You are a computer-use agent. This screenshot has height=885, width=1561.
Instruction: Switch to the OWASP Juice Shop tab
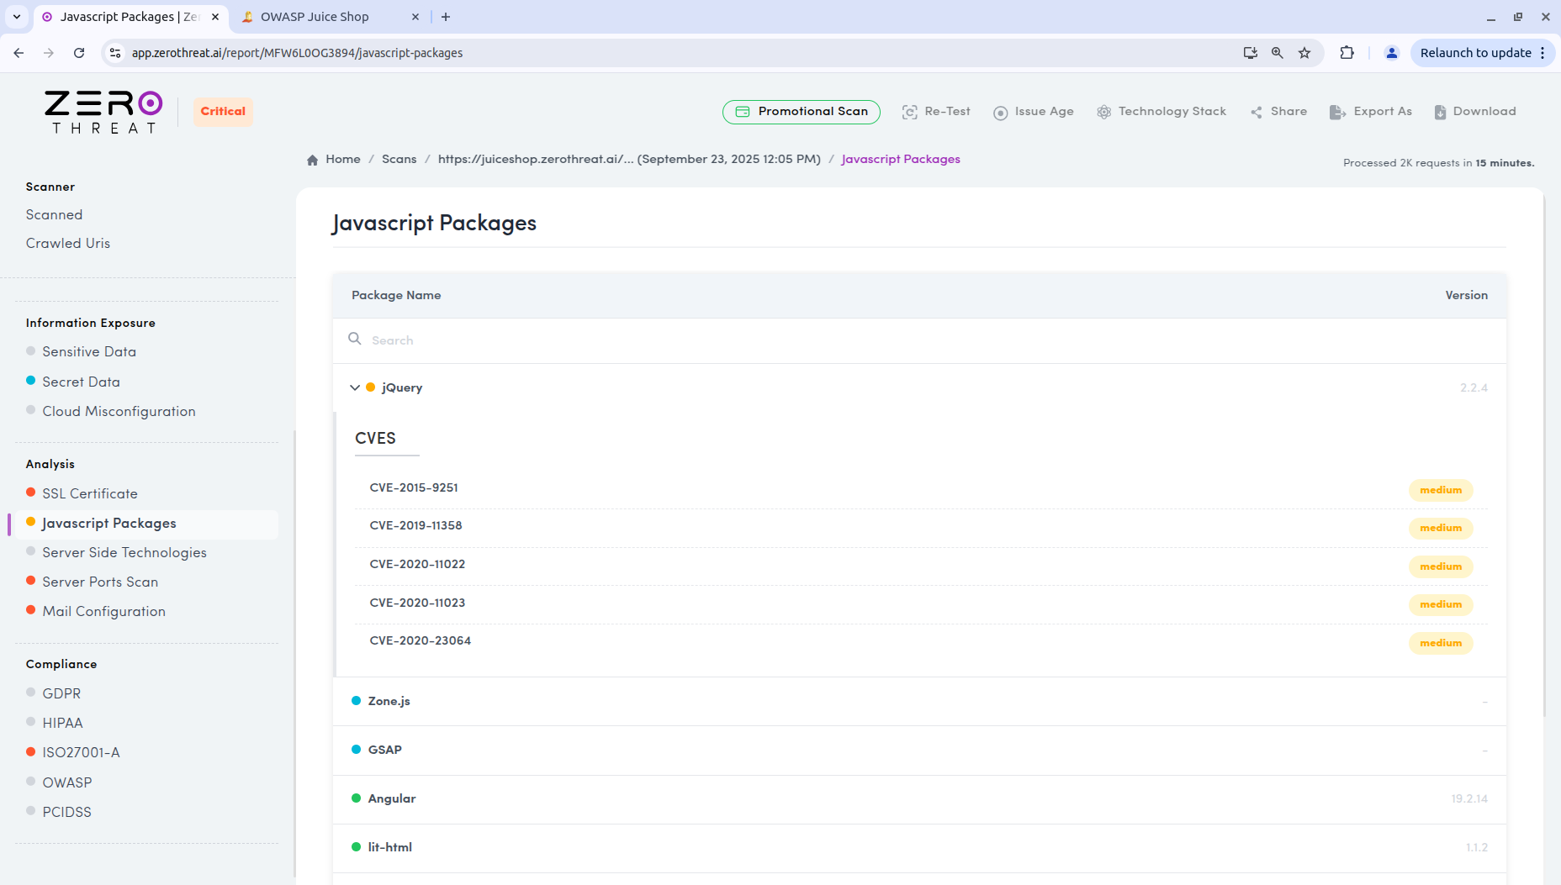pos(315,17)
